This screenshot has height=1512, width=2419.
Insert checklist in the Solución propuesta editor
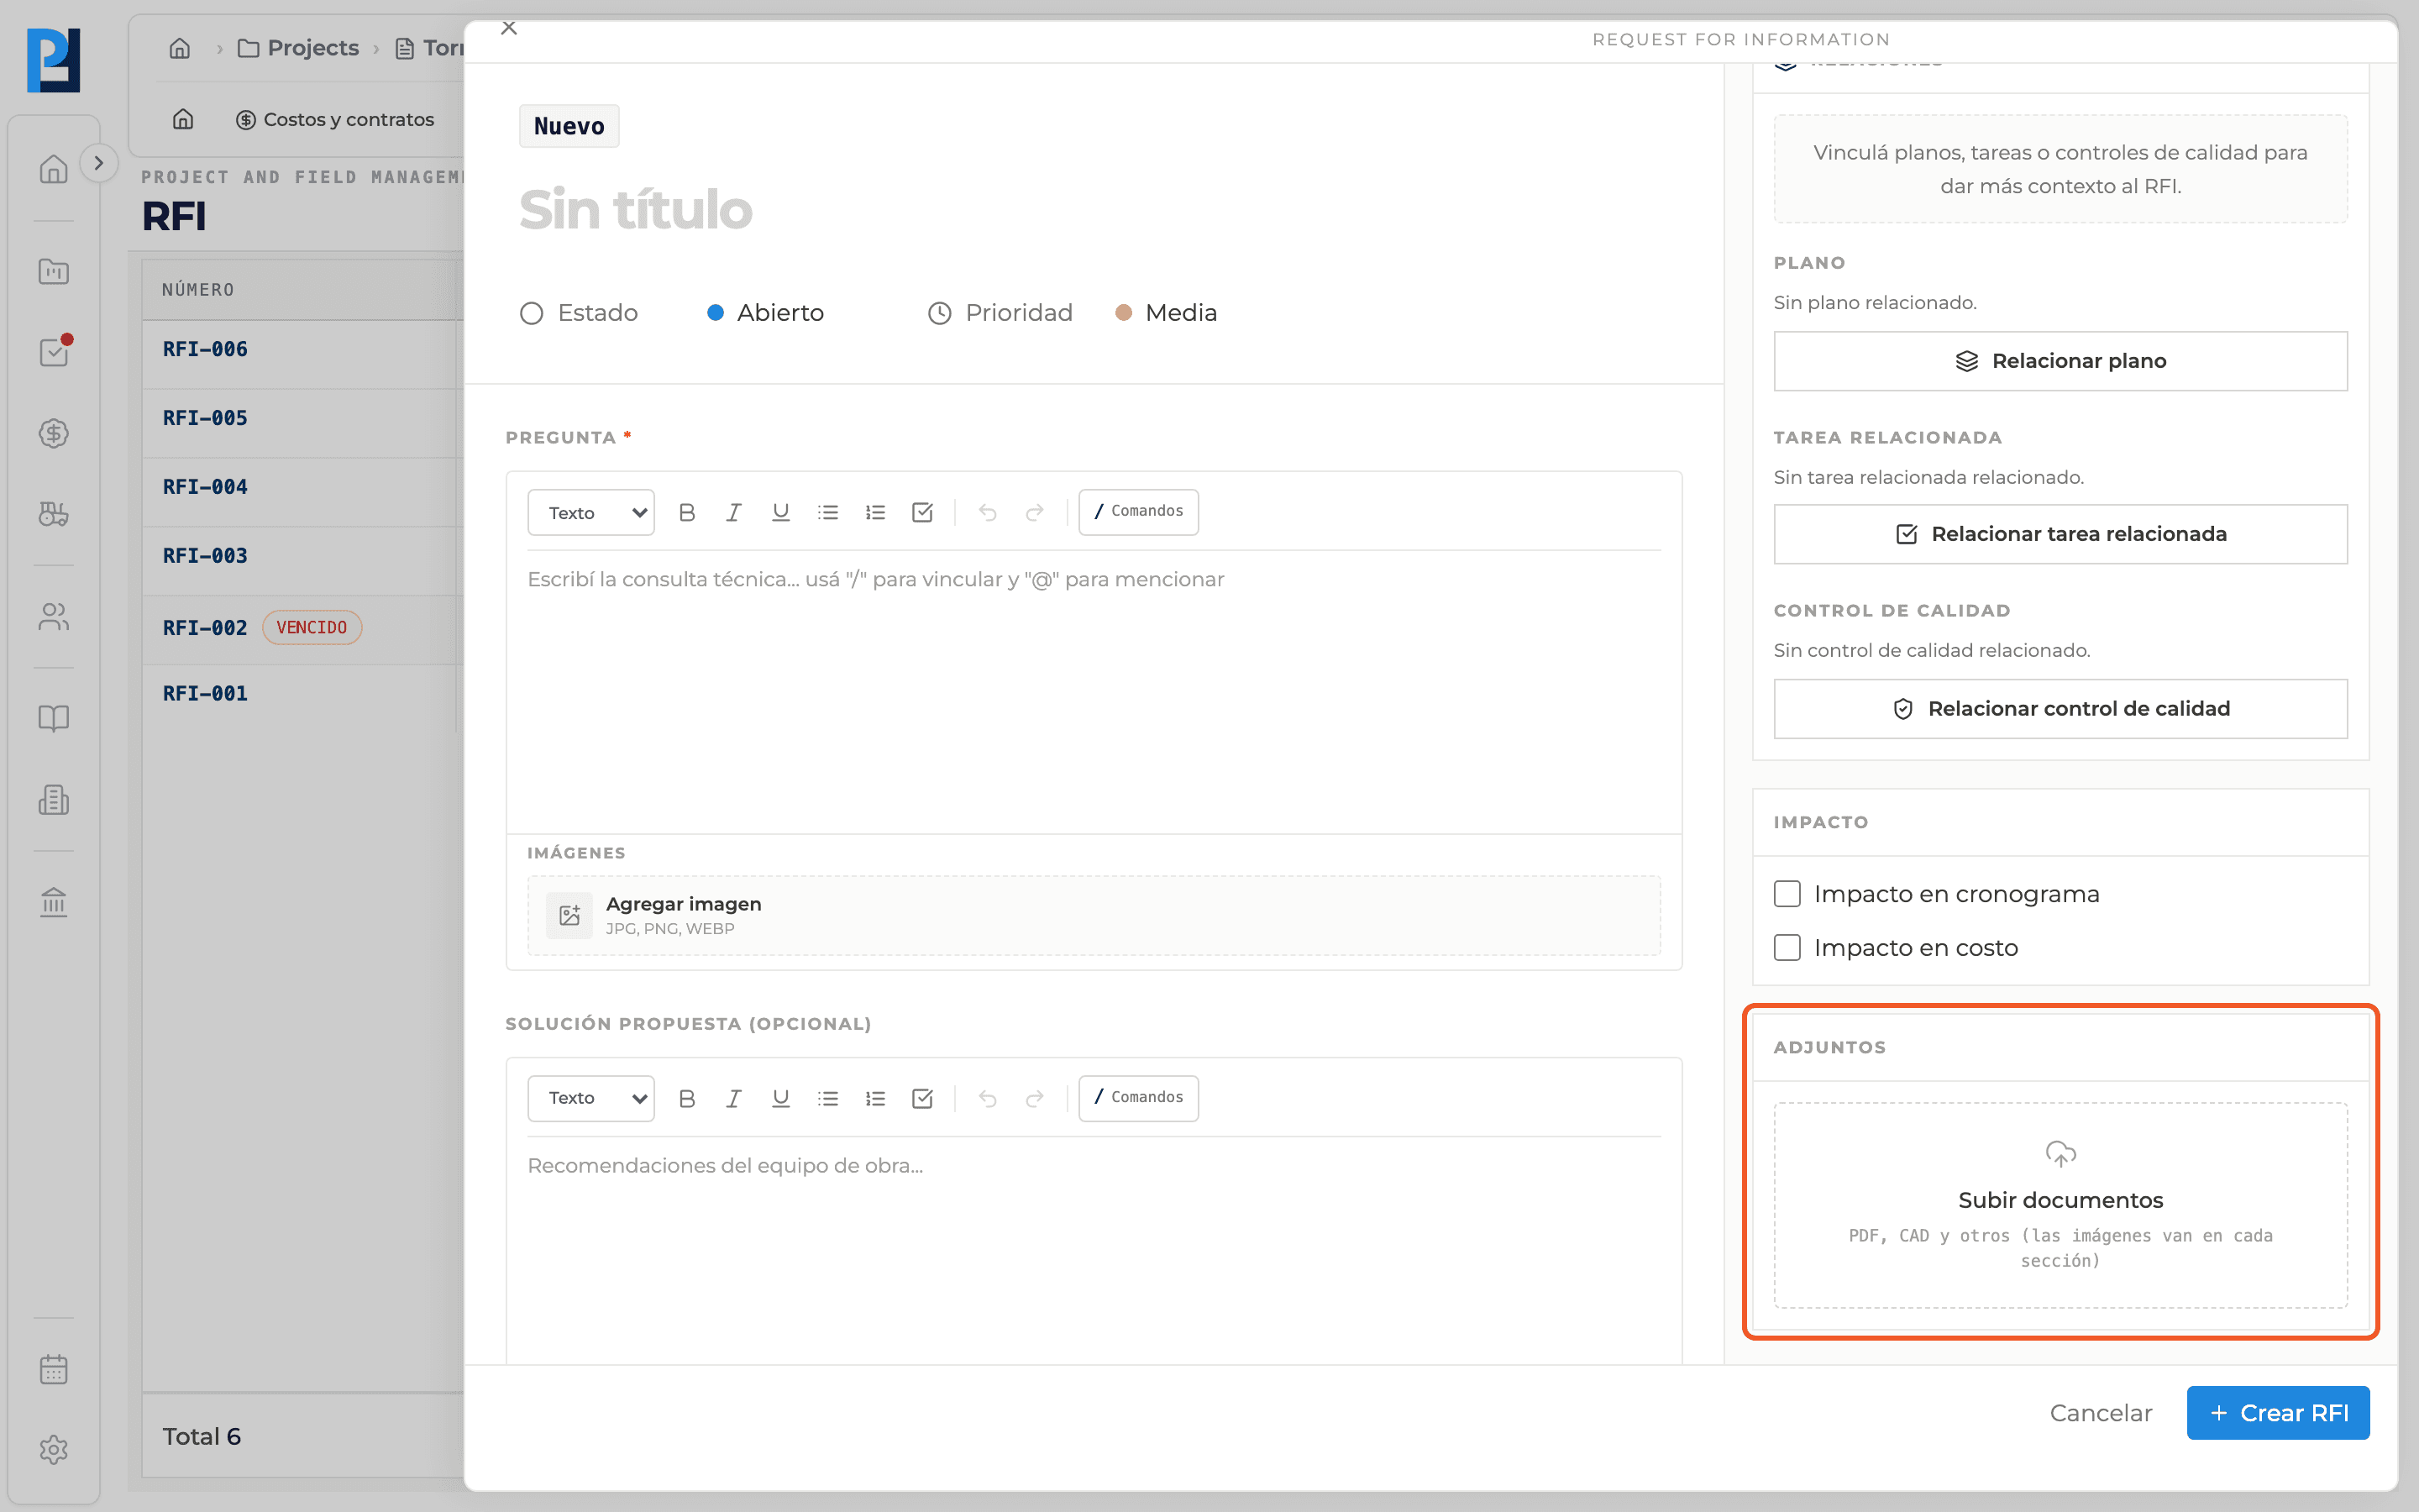(x=922, y=1098)
